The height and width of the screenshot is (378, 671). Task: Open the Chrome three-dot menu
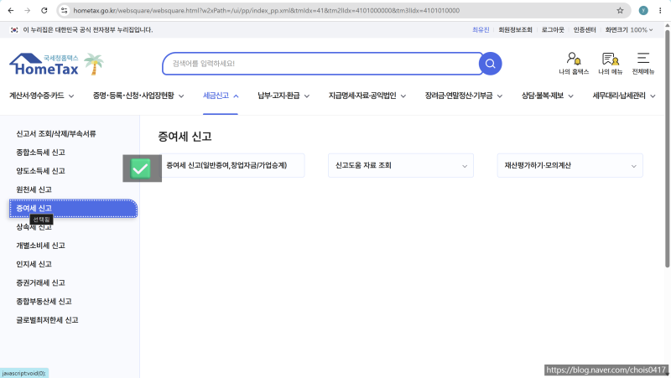660,10
